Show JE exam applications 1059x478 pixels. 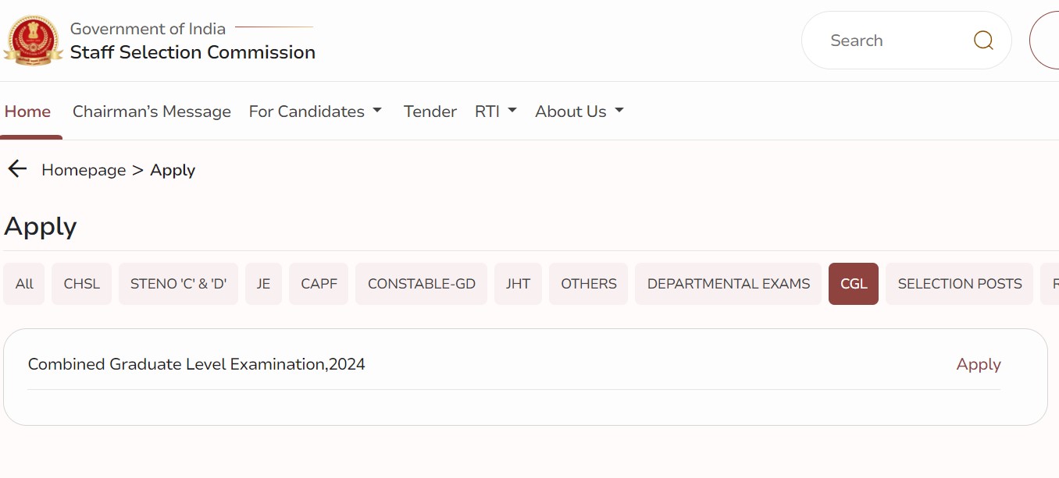click(263, 284)
